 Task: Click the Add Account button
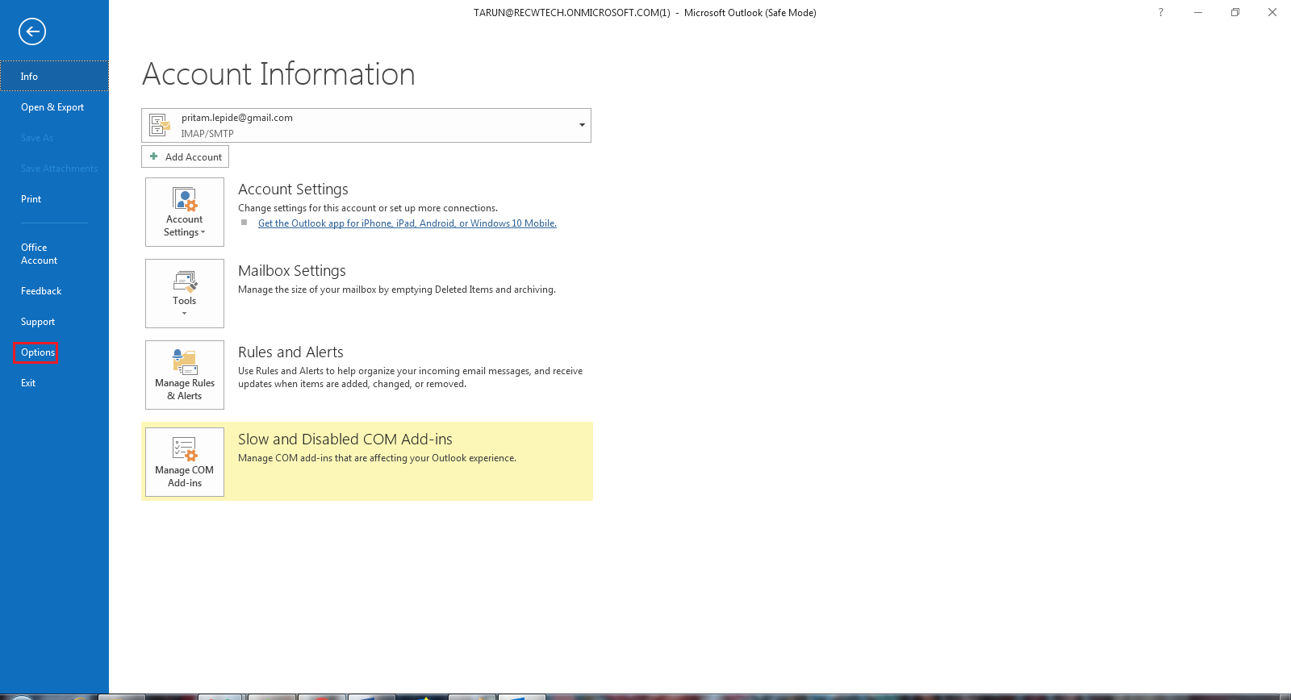[185, 156]
